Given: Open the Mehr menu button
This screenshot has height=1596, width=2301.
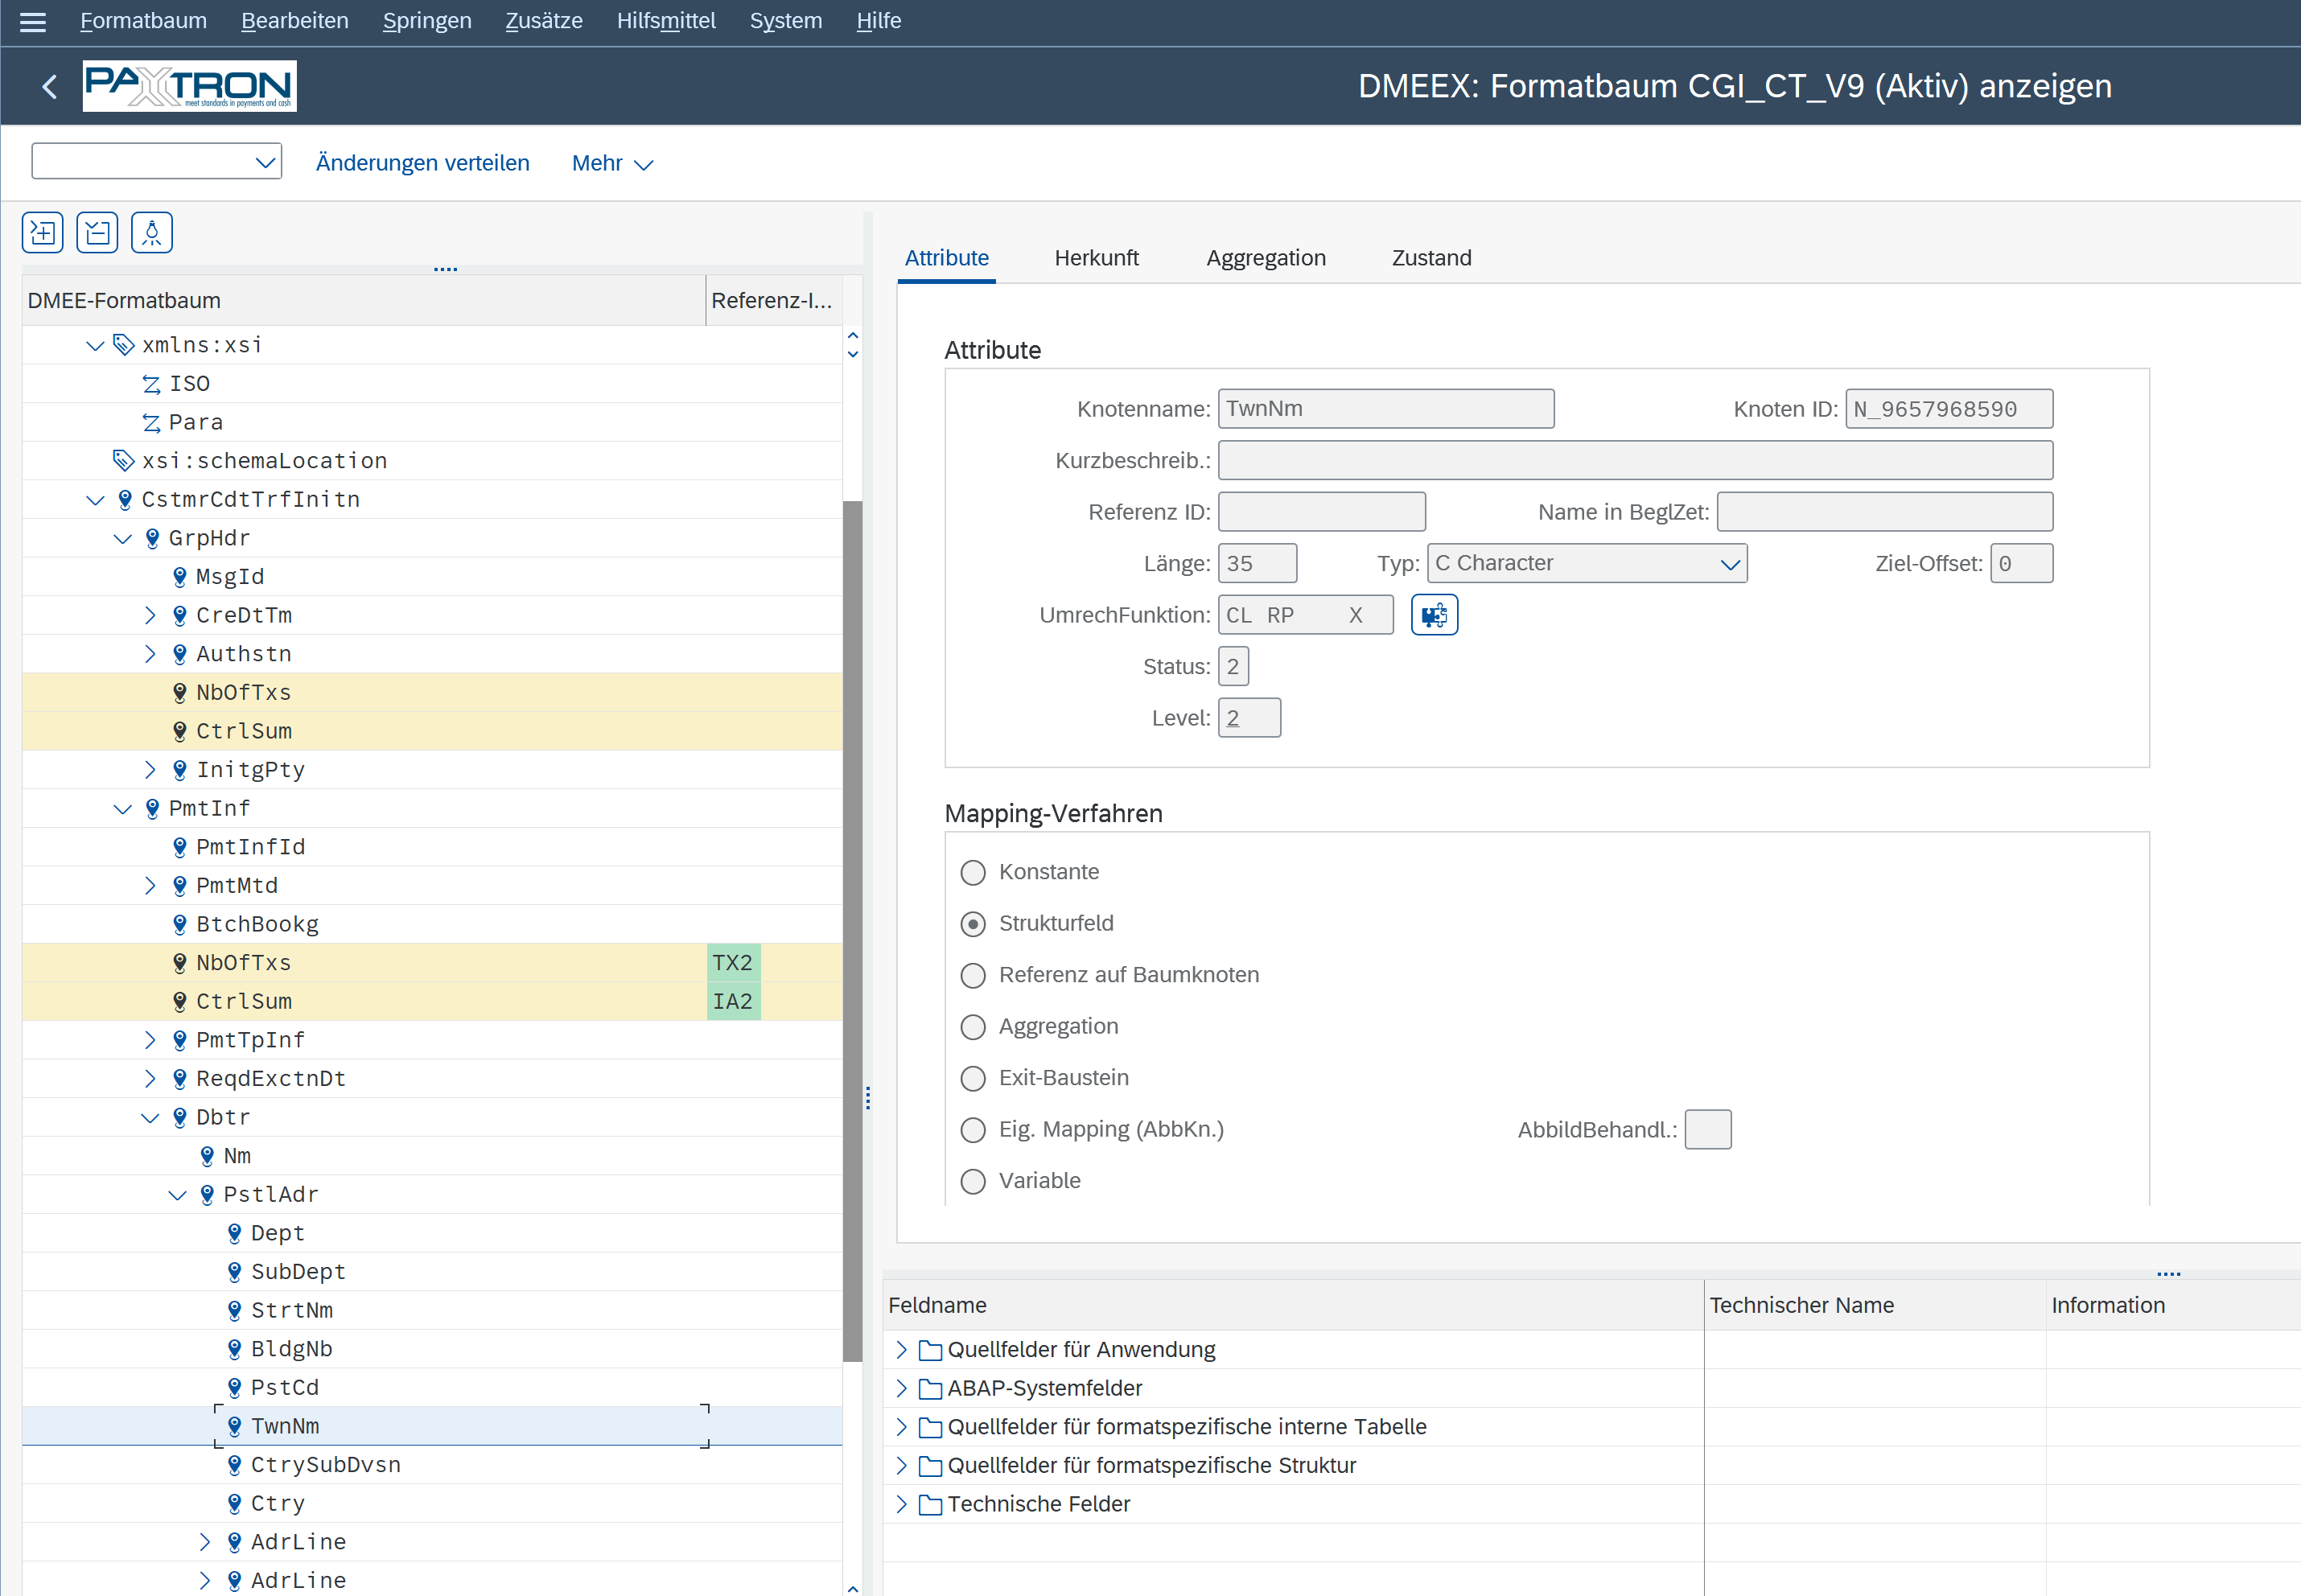Looking at the screenshot, I should [x=611, y=163].
